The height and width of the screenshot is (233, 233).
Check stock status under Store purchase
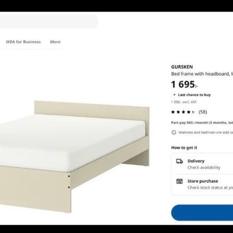click(x=210, y=187)
